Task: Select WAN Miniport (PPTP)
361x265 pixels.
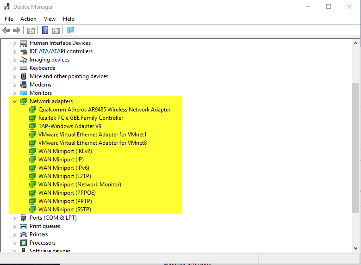Action: [x=65, y=201]
